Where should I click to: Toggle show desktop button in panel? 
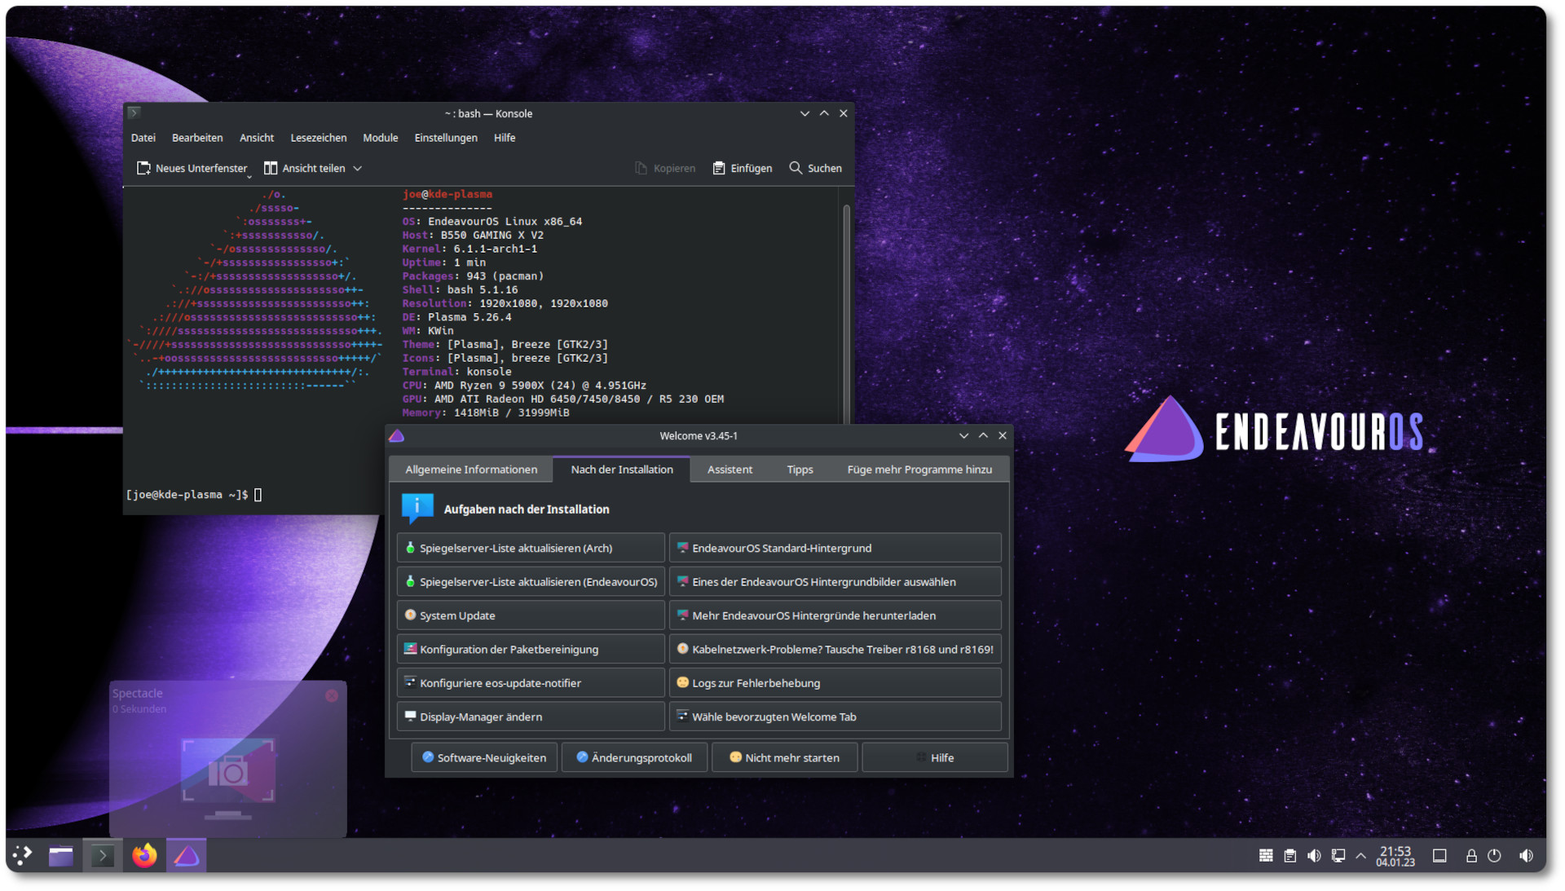click(1439, 855)
